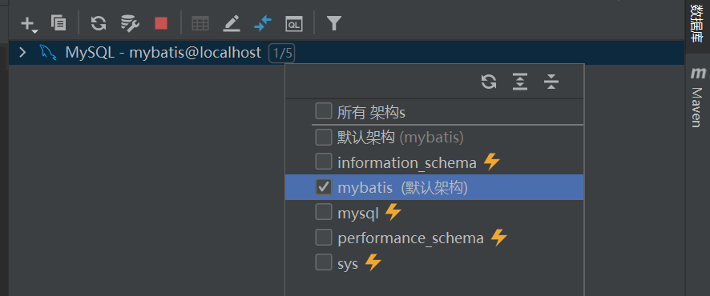The image size is (710, 296).
Task: Open the Maven side tab
Action: tap(698, 98)
